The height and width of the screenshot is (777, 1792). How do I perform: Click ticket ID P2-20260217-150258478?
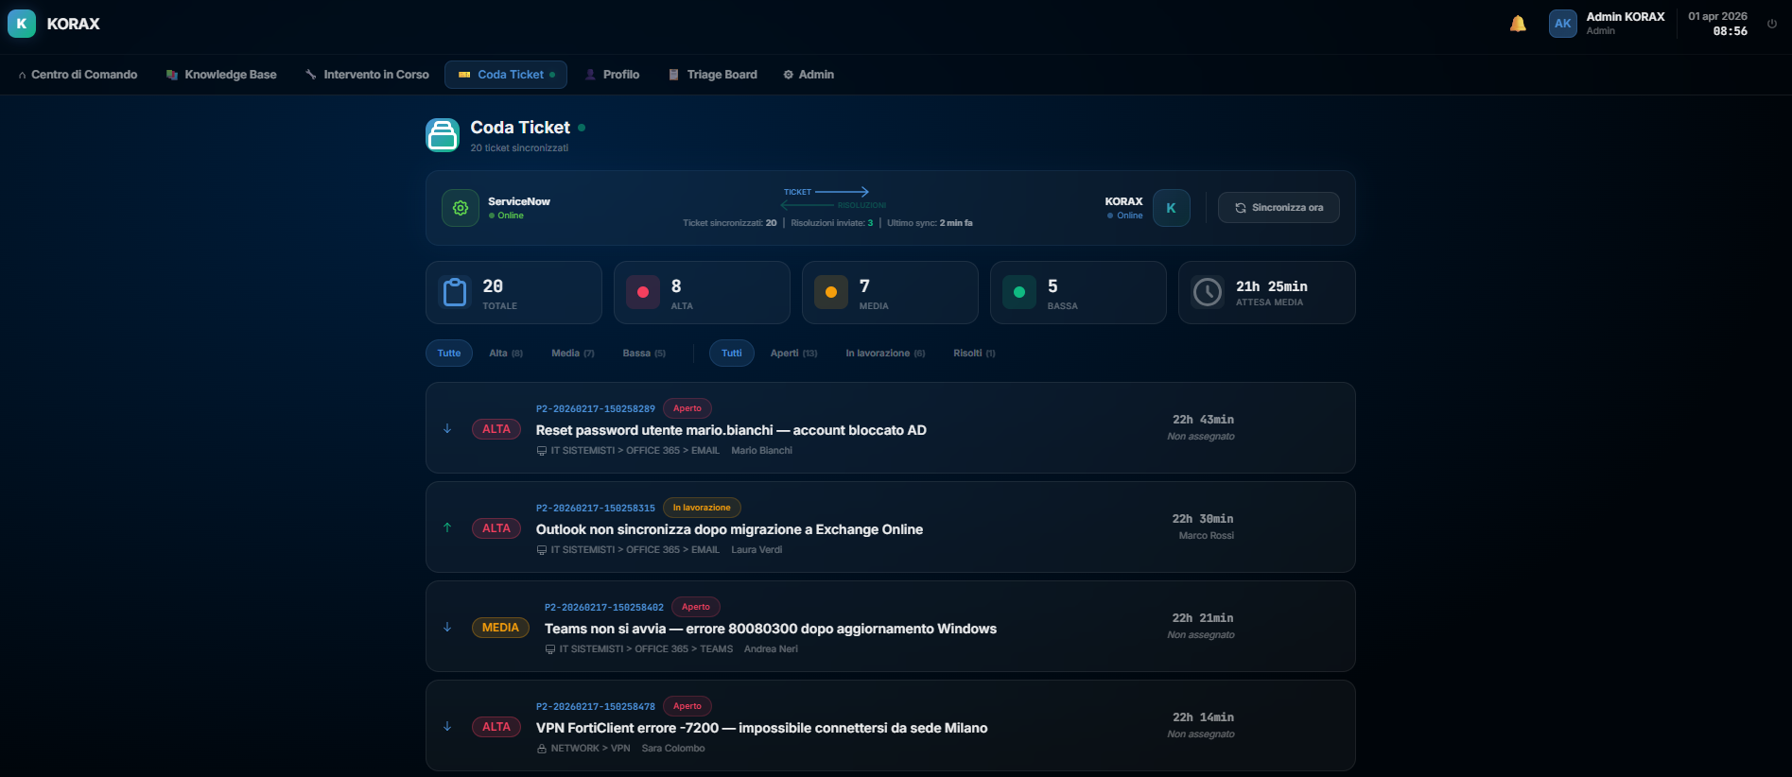click(596, 707)
